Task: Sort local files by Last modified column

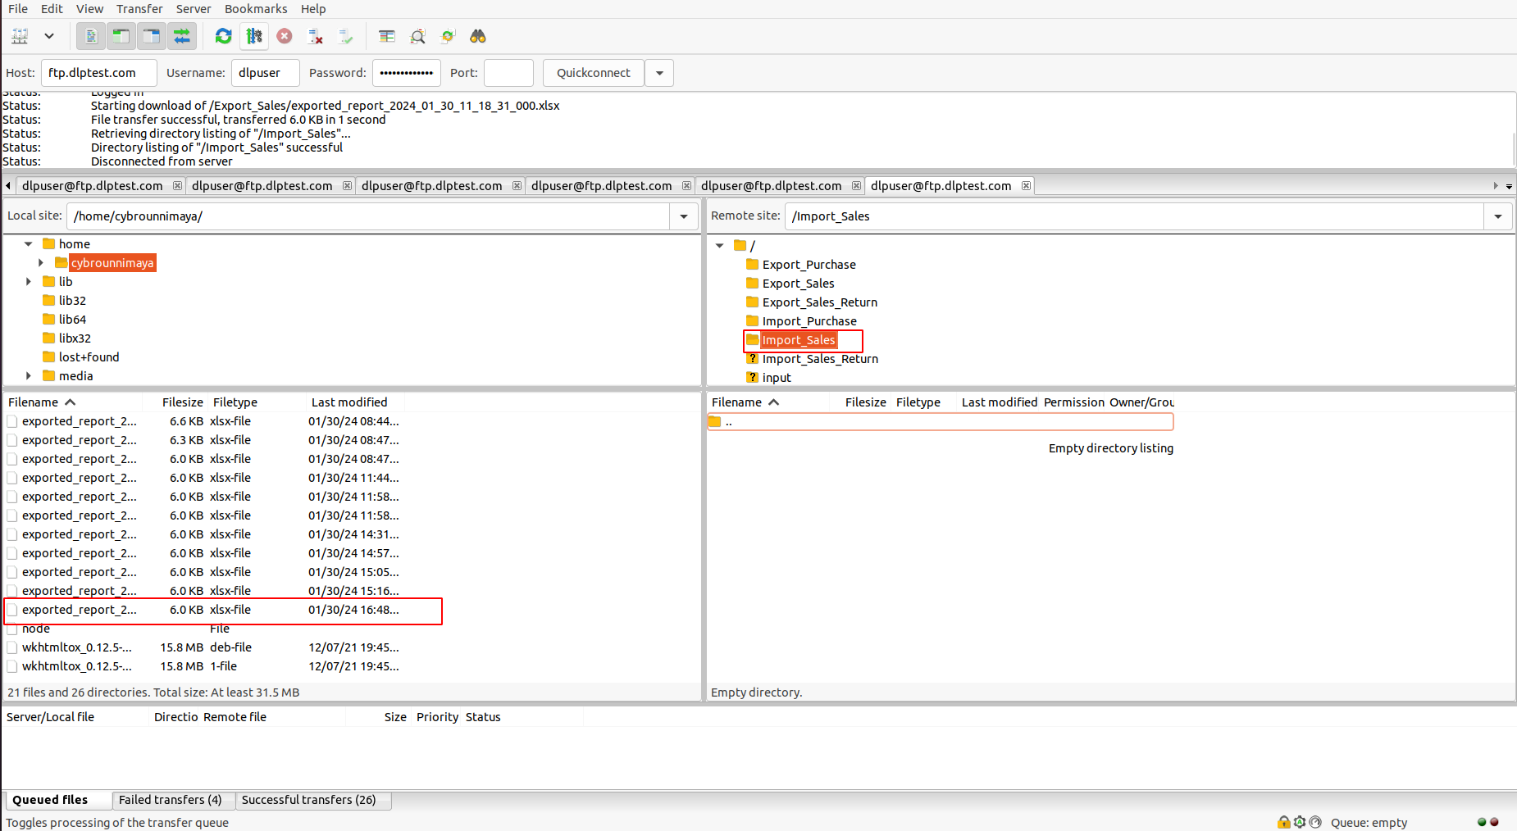Action: point(348,402)
